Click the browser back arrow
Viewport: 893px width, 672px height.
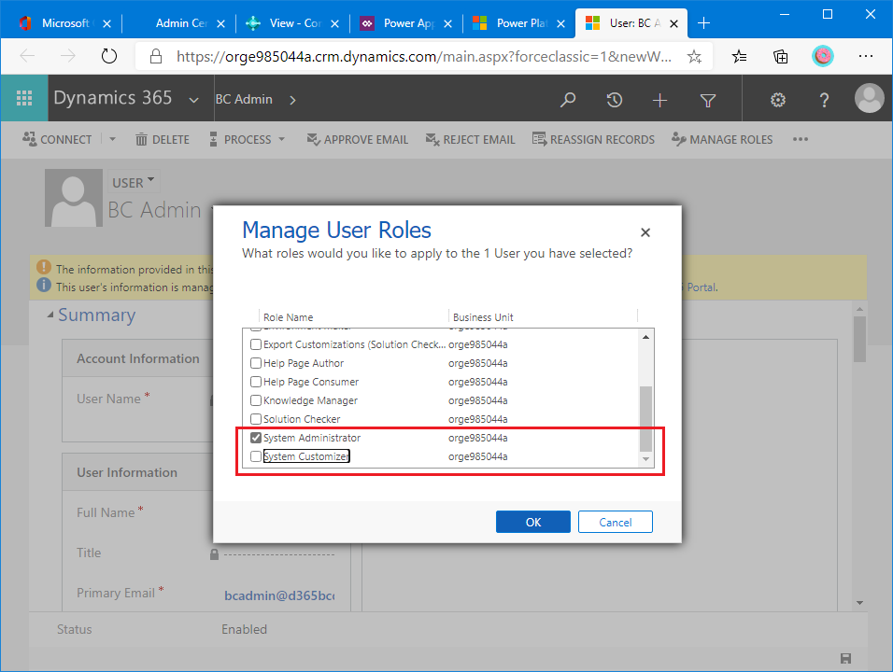point(27,56)
